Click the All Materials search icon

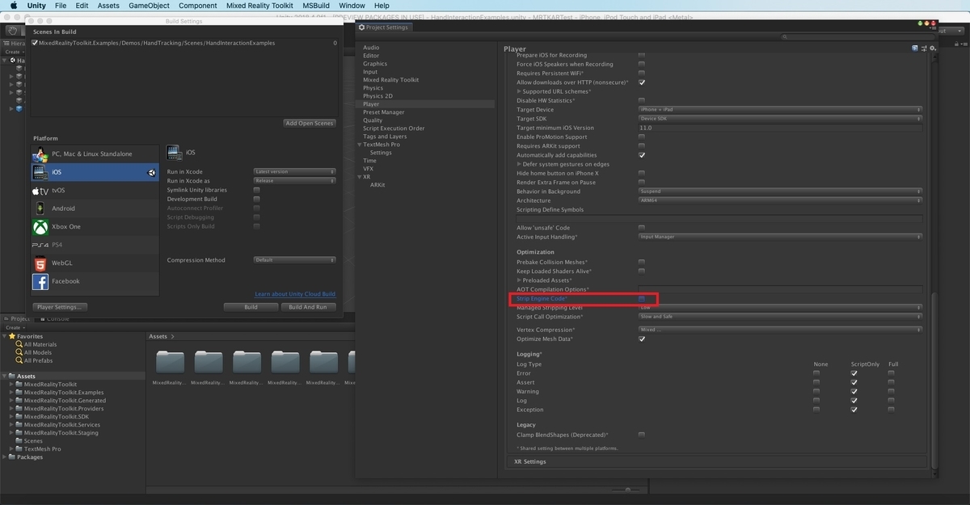click(x=19, y=344)
